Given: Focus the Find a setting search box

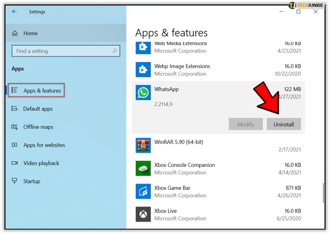Looking at the screenshot, I should point(66,51).
